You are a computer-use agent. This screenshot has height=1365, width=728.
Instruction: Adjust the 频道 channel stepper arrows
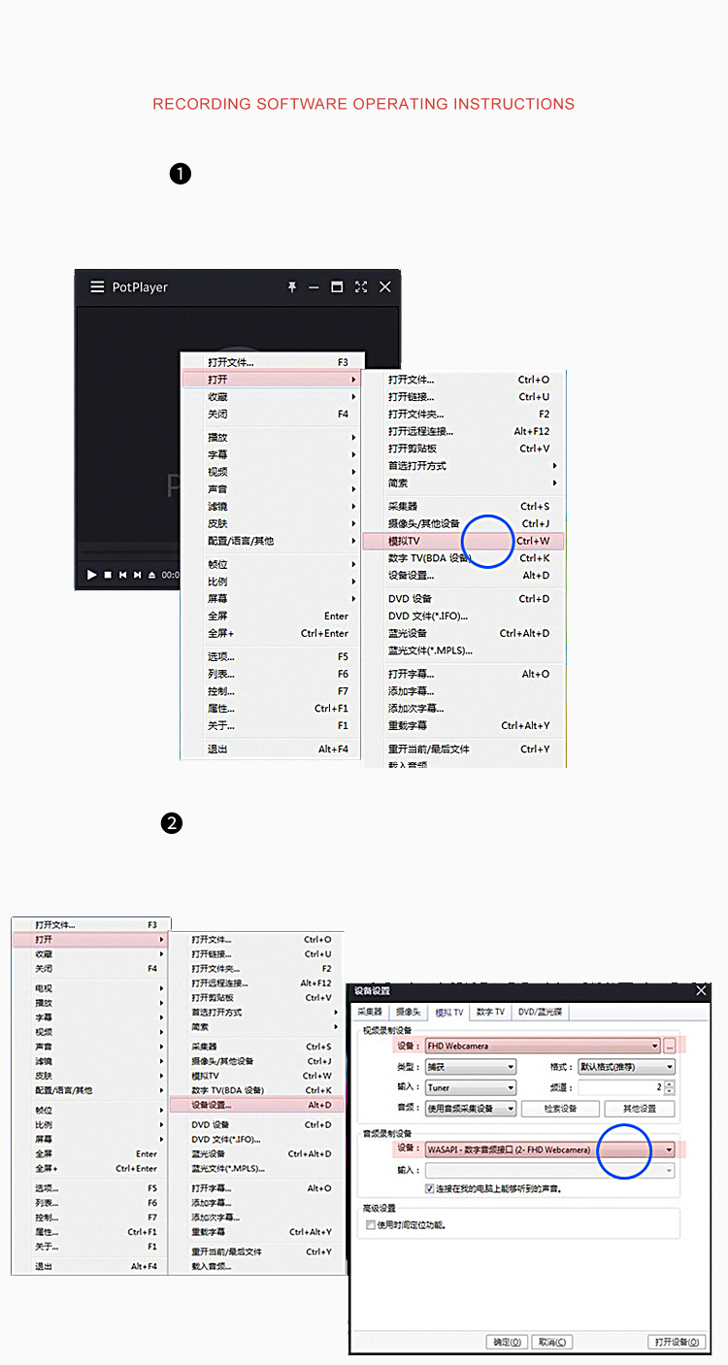coord(669,1087)
